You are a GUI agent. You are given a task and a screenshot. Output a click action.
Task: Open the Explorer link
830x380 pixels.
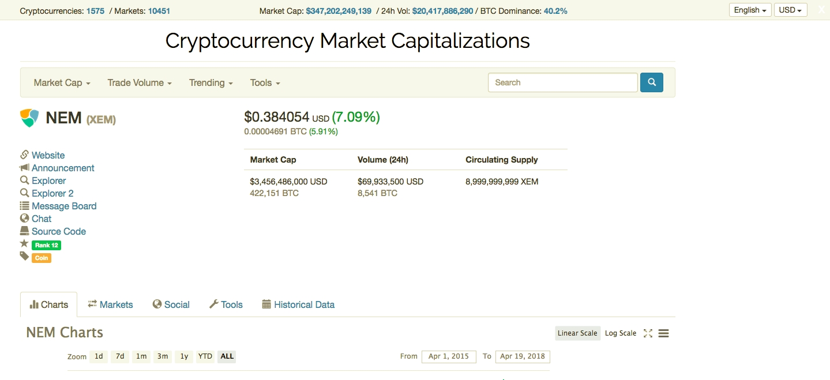[48, 180]
